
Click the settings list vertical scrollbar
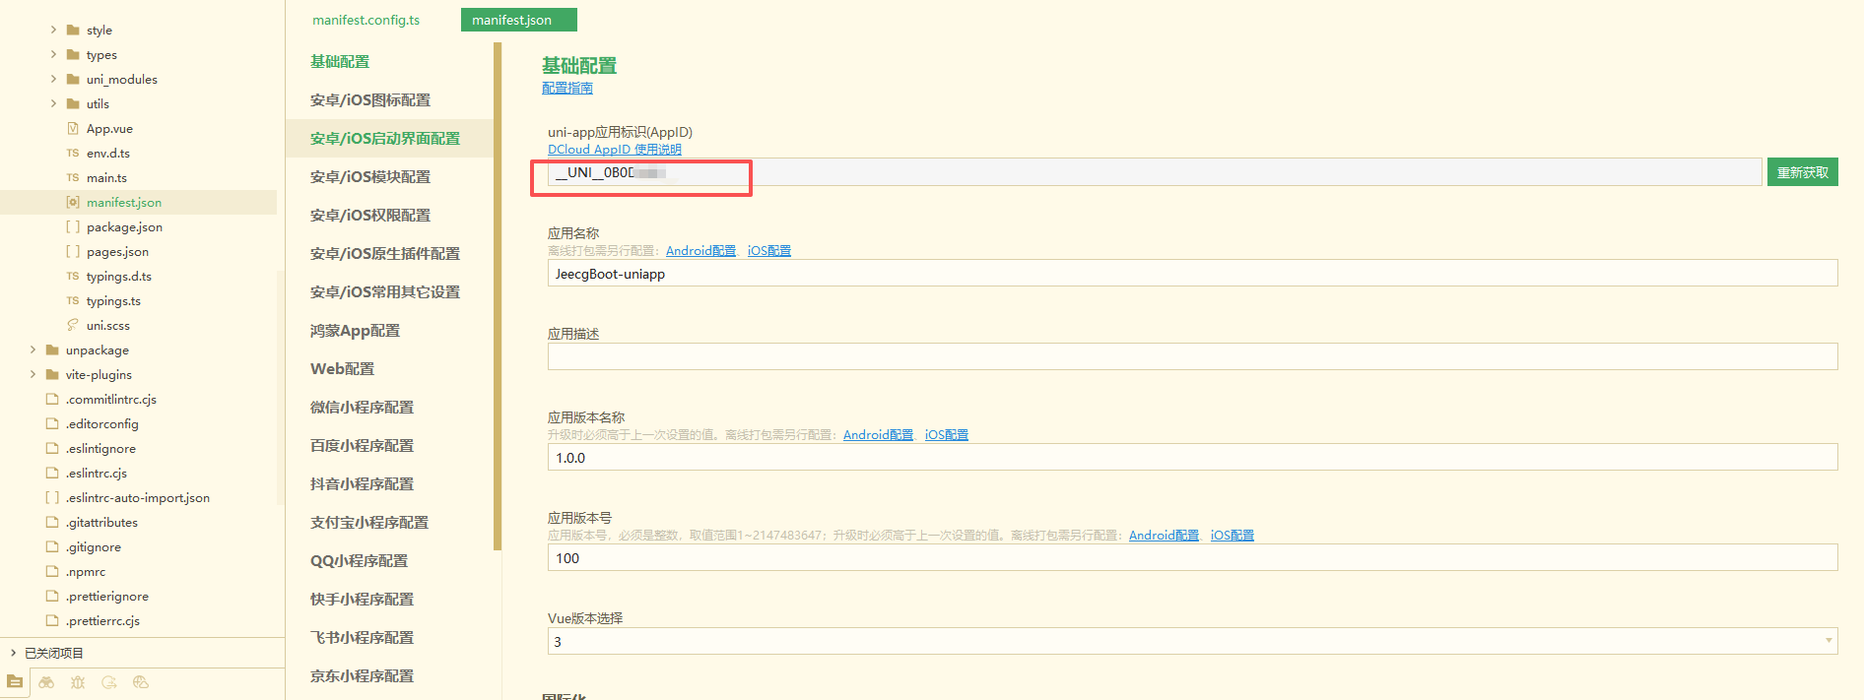click(498, 295)
